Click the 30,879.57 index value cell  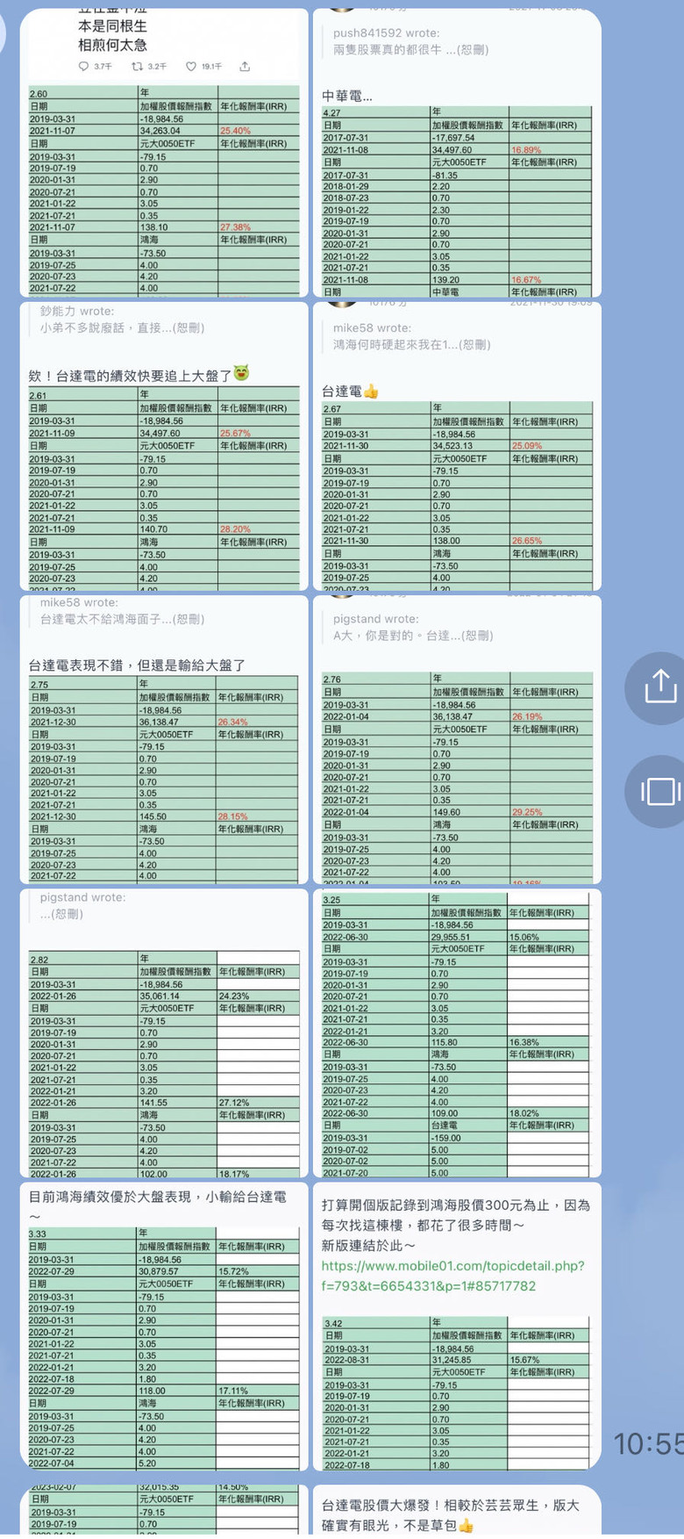[176, 1270]
